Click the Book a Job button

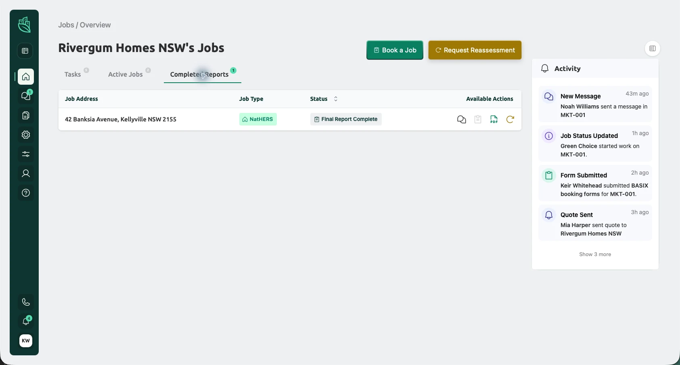tap(395, 50)
